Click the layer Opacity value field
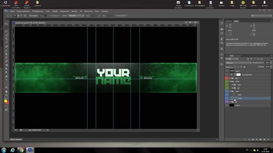273x153 pixels. point(267,63)
